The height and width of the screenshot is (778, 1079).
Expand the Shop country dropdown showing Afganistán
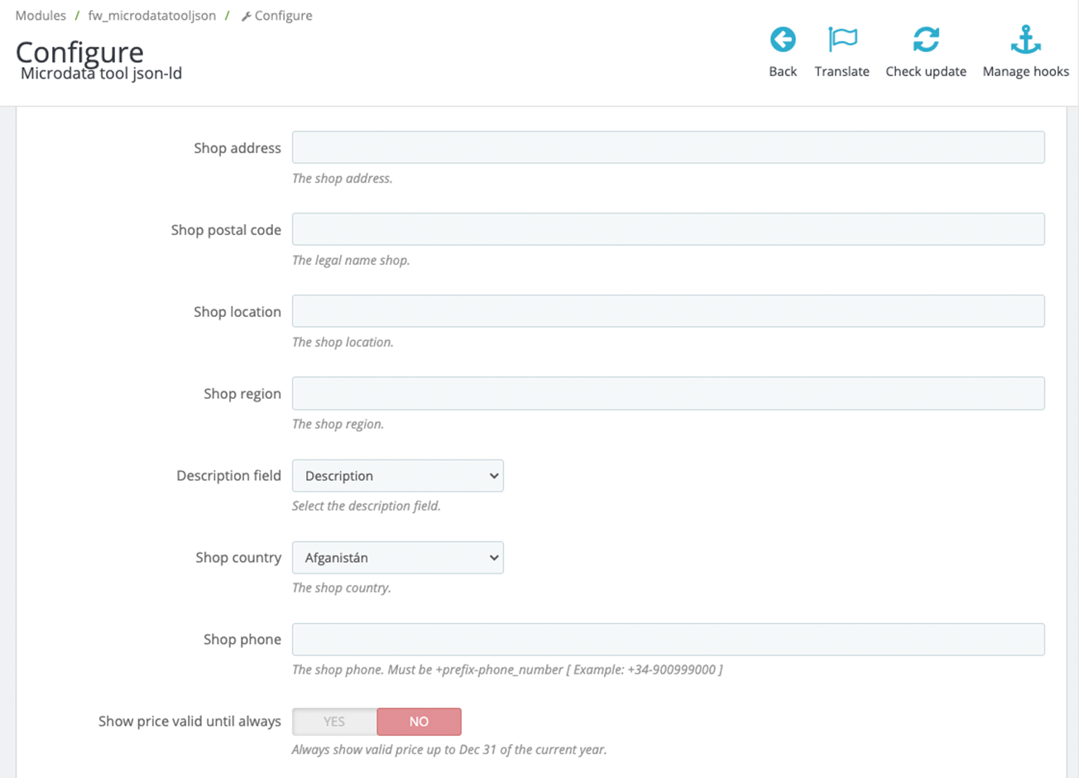[398, 558]
